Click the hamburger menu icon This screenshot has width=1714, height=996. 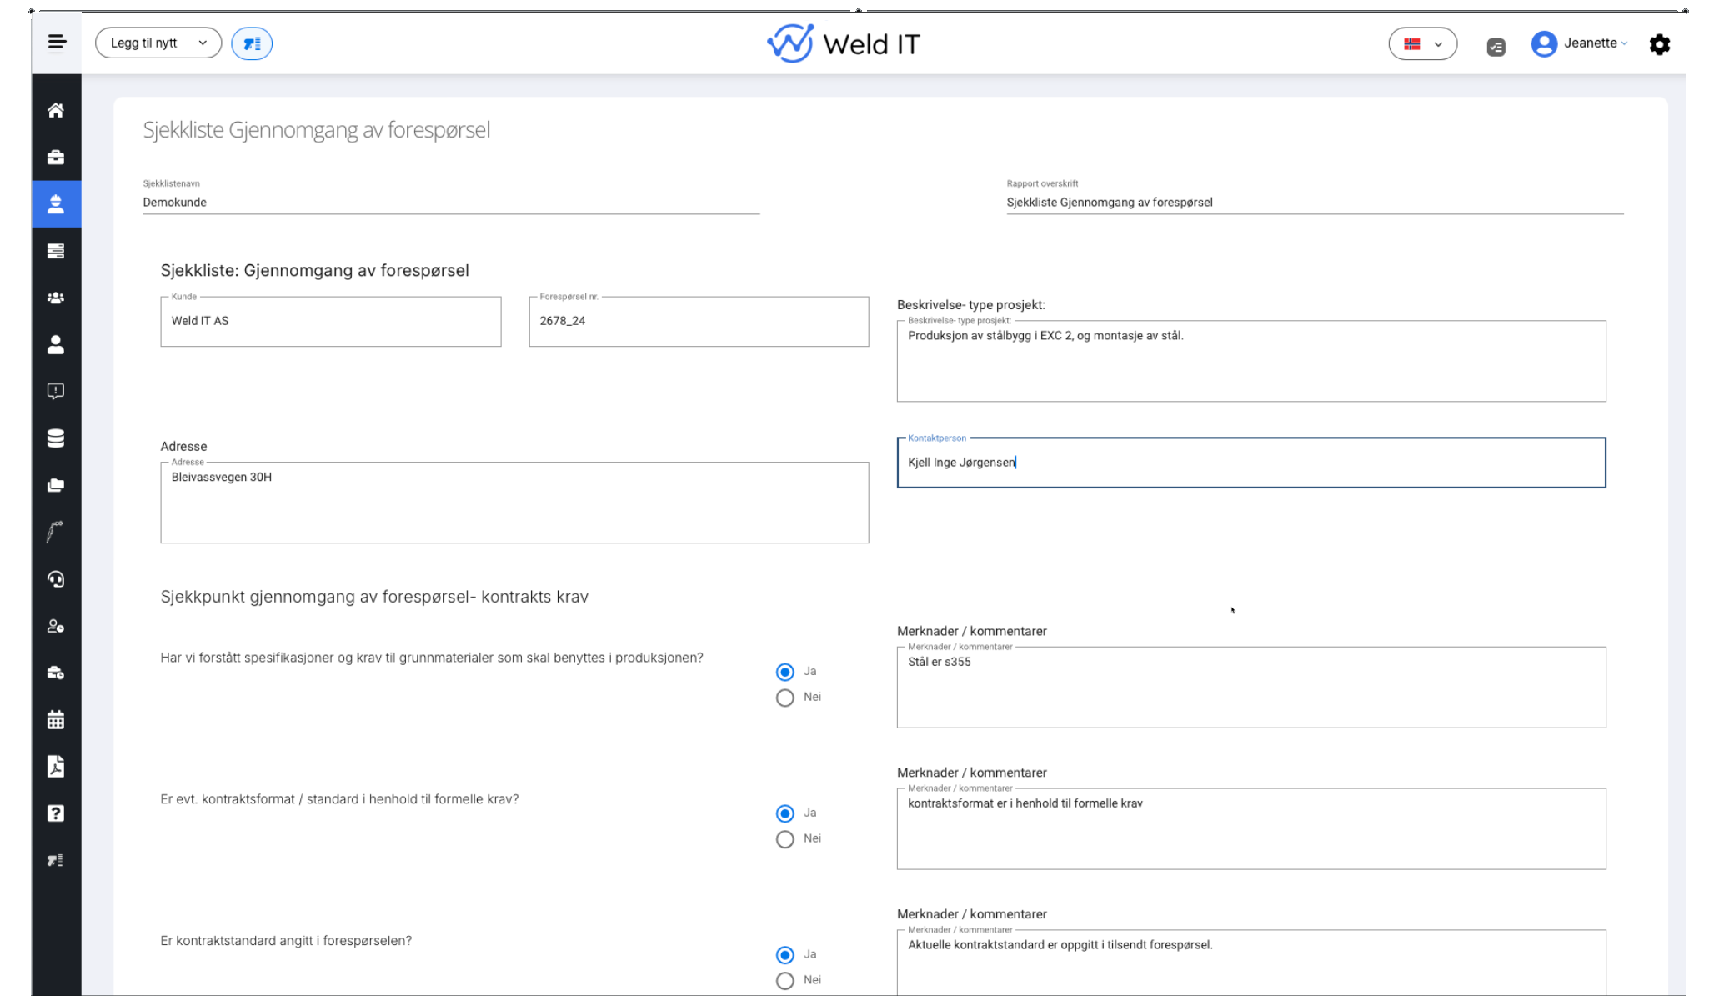(x=57, y=42)
